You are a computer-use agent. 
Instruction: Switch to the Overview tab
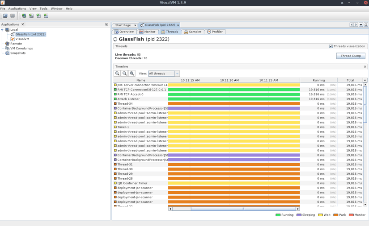[x=124, y=32]
